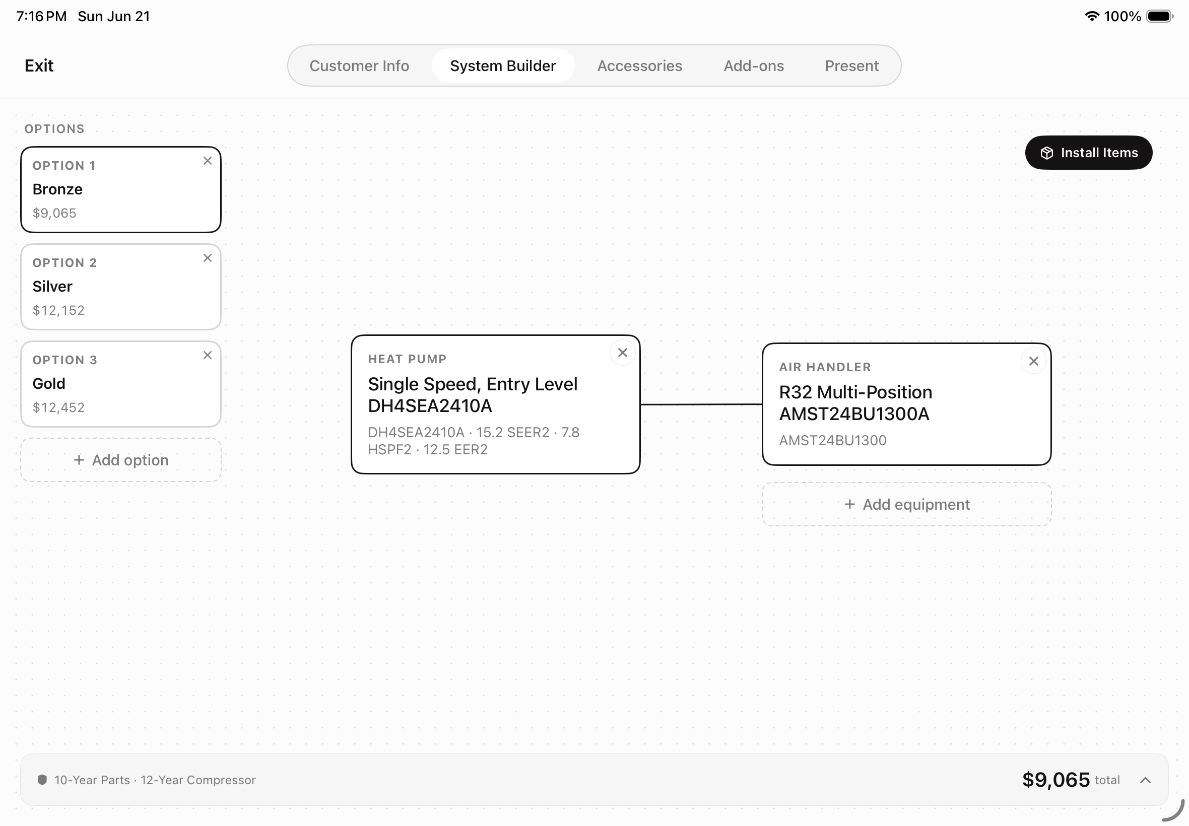
Task: Select the Bronze option card
Action: (120, 190)
